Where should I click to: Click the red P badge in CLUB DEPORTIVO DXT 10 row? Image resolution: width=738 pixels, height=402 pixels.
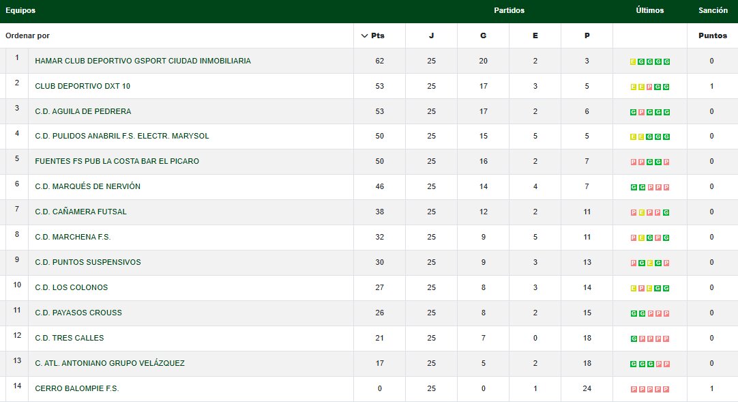(650, 87)
